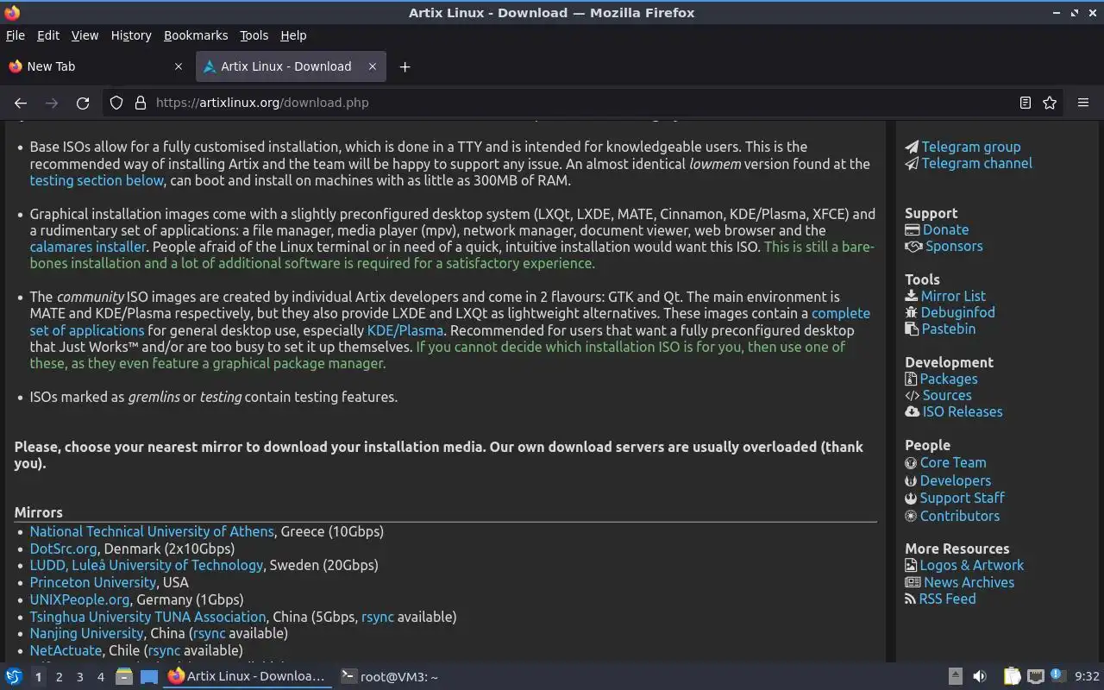Switch to workspace 2 in taskbar
Screen dimensions: 1104x690
tap(59, 677)
